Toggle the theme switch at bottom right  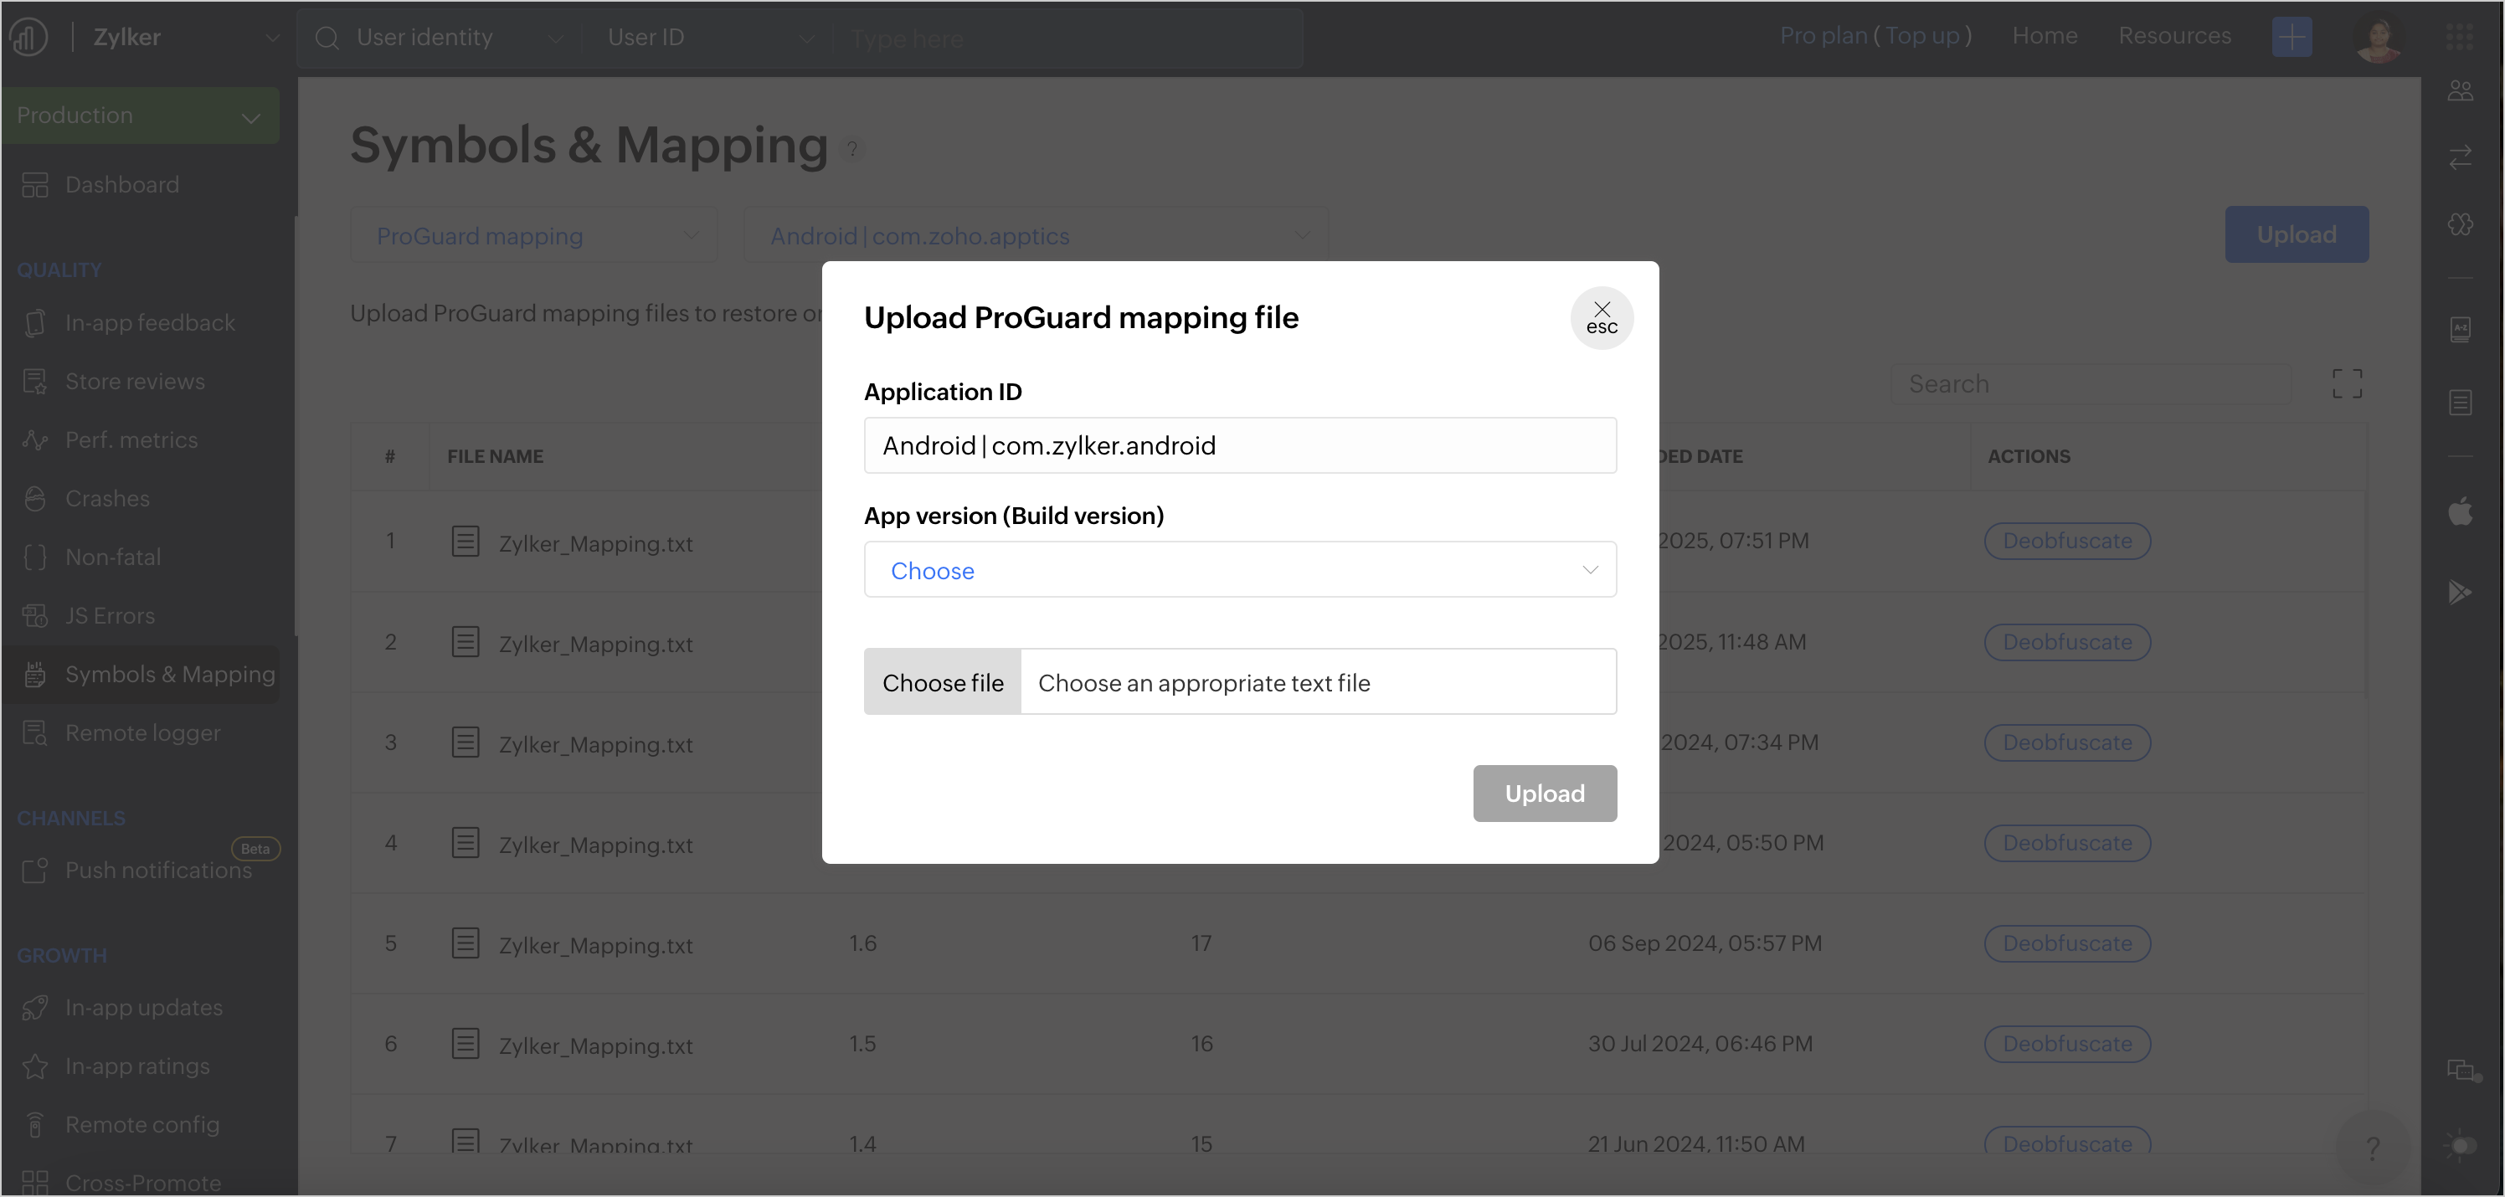pyautogui.click(x=2461, y=1144)
